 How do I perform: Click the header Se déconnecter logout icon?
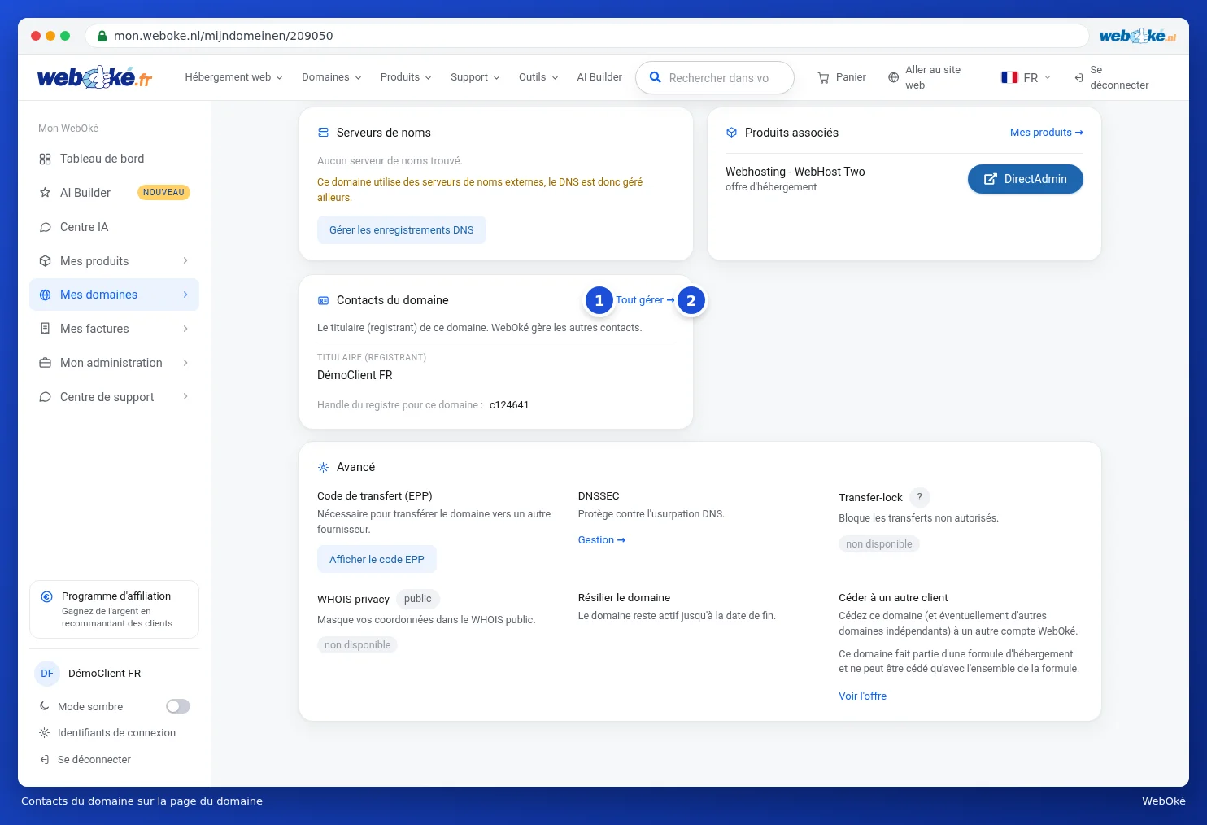click(x=1078, y=78)
